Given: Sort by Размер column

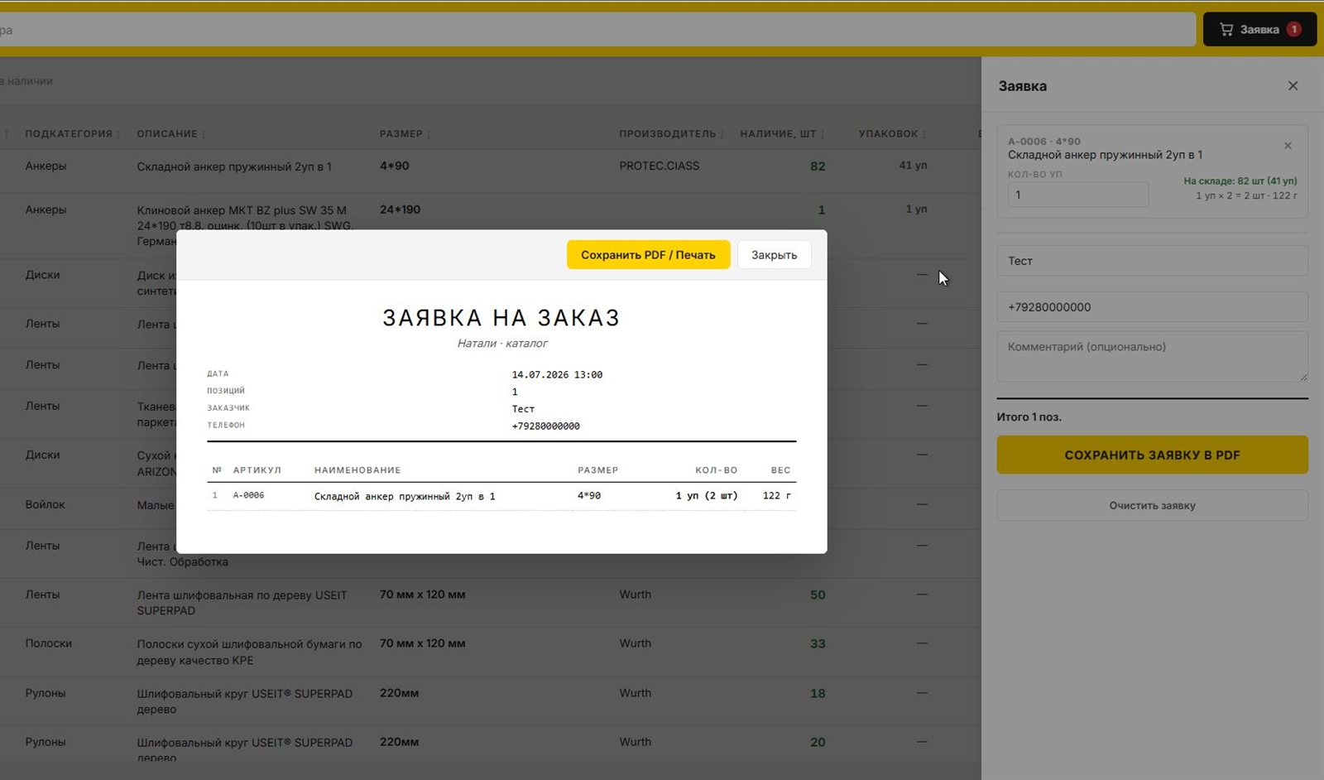Looking at the screenshot, I should pyautogui.click(x=405, y=133).
